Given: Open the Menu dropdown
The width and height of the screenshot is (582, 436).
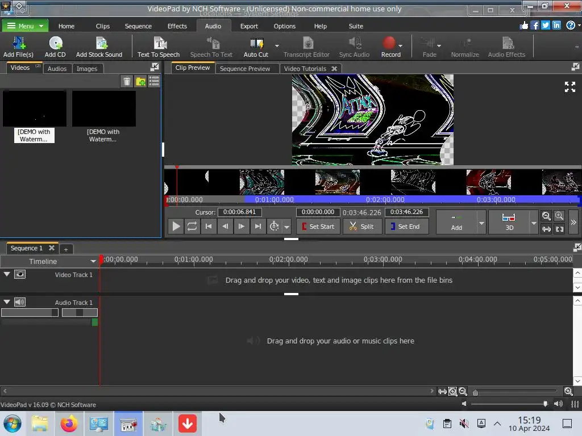Looking at the screenshot, I should pyautogui.click(x=25, y=26).
